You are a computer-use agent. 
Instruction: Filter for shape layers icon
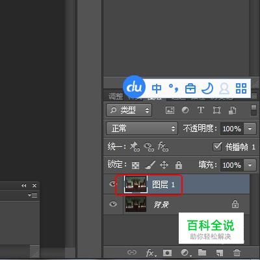216,110
